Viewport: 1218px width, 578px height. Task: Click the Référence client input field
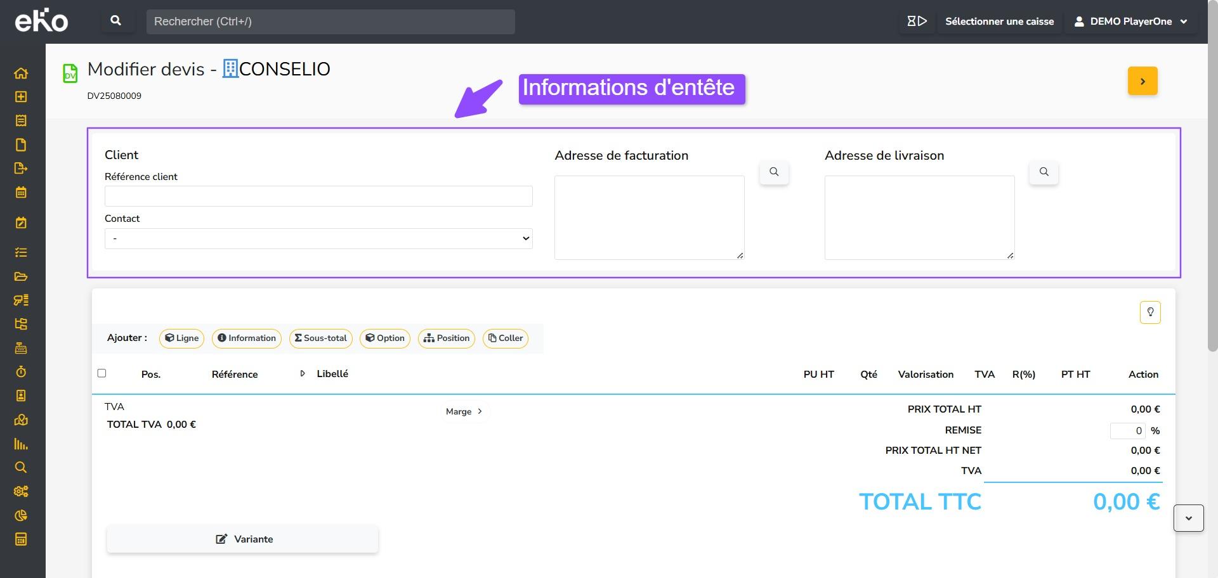click(x=318, y=196)
